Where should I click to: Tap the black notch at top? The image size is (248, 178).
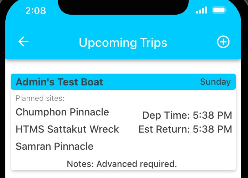click(x=123, y=7)
